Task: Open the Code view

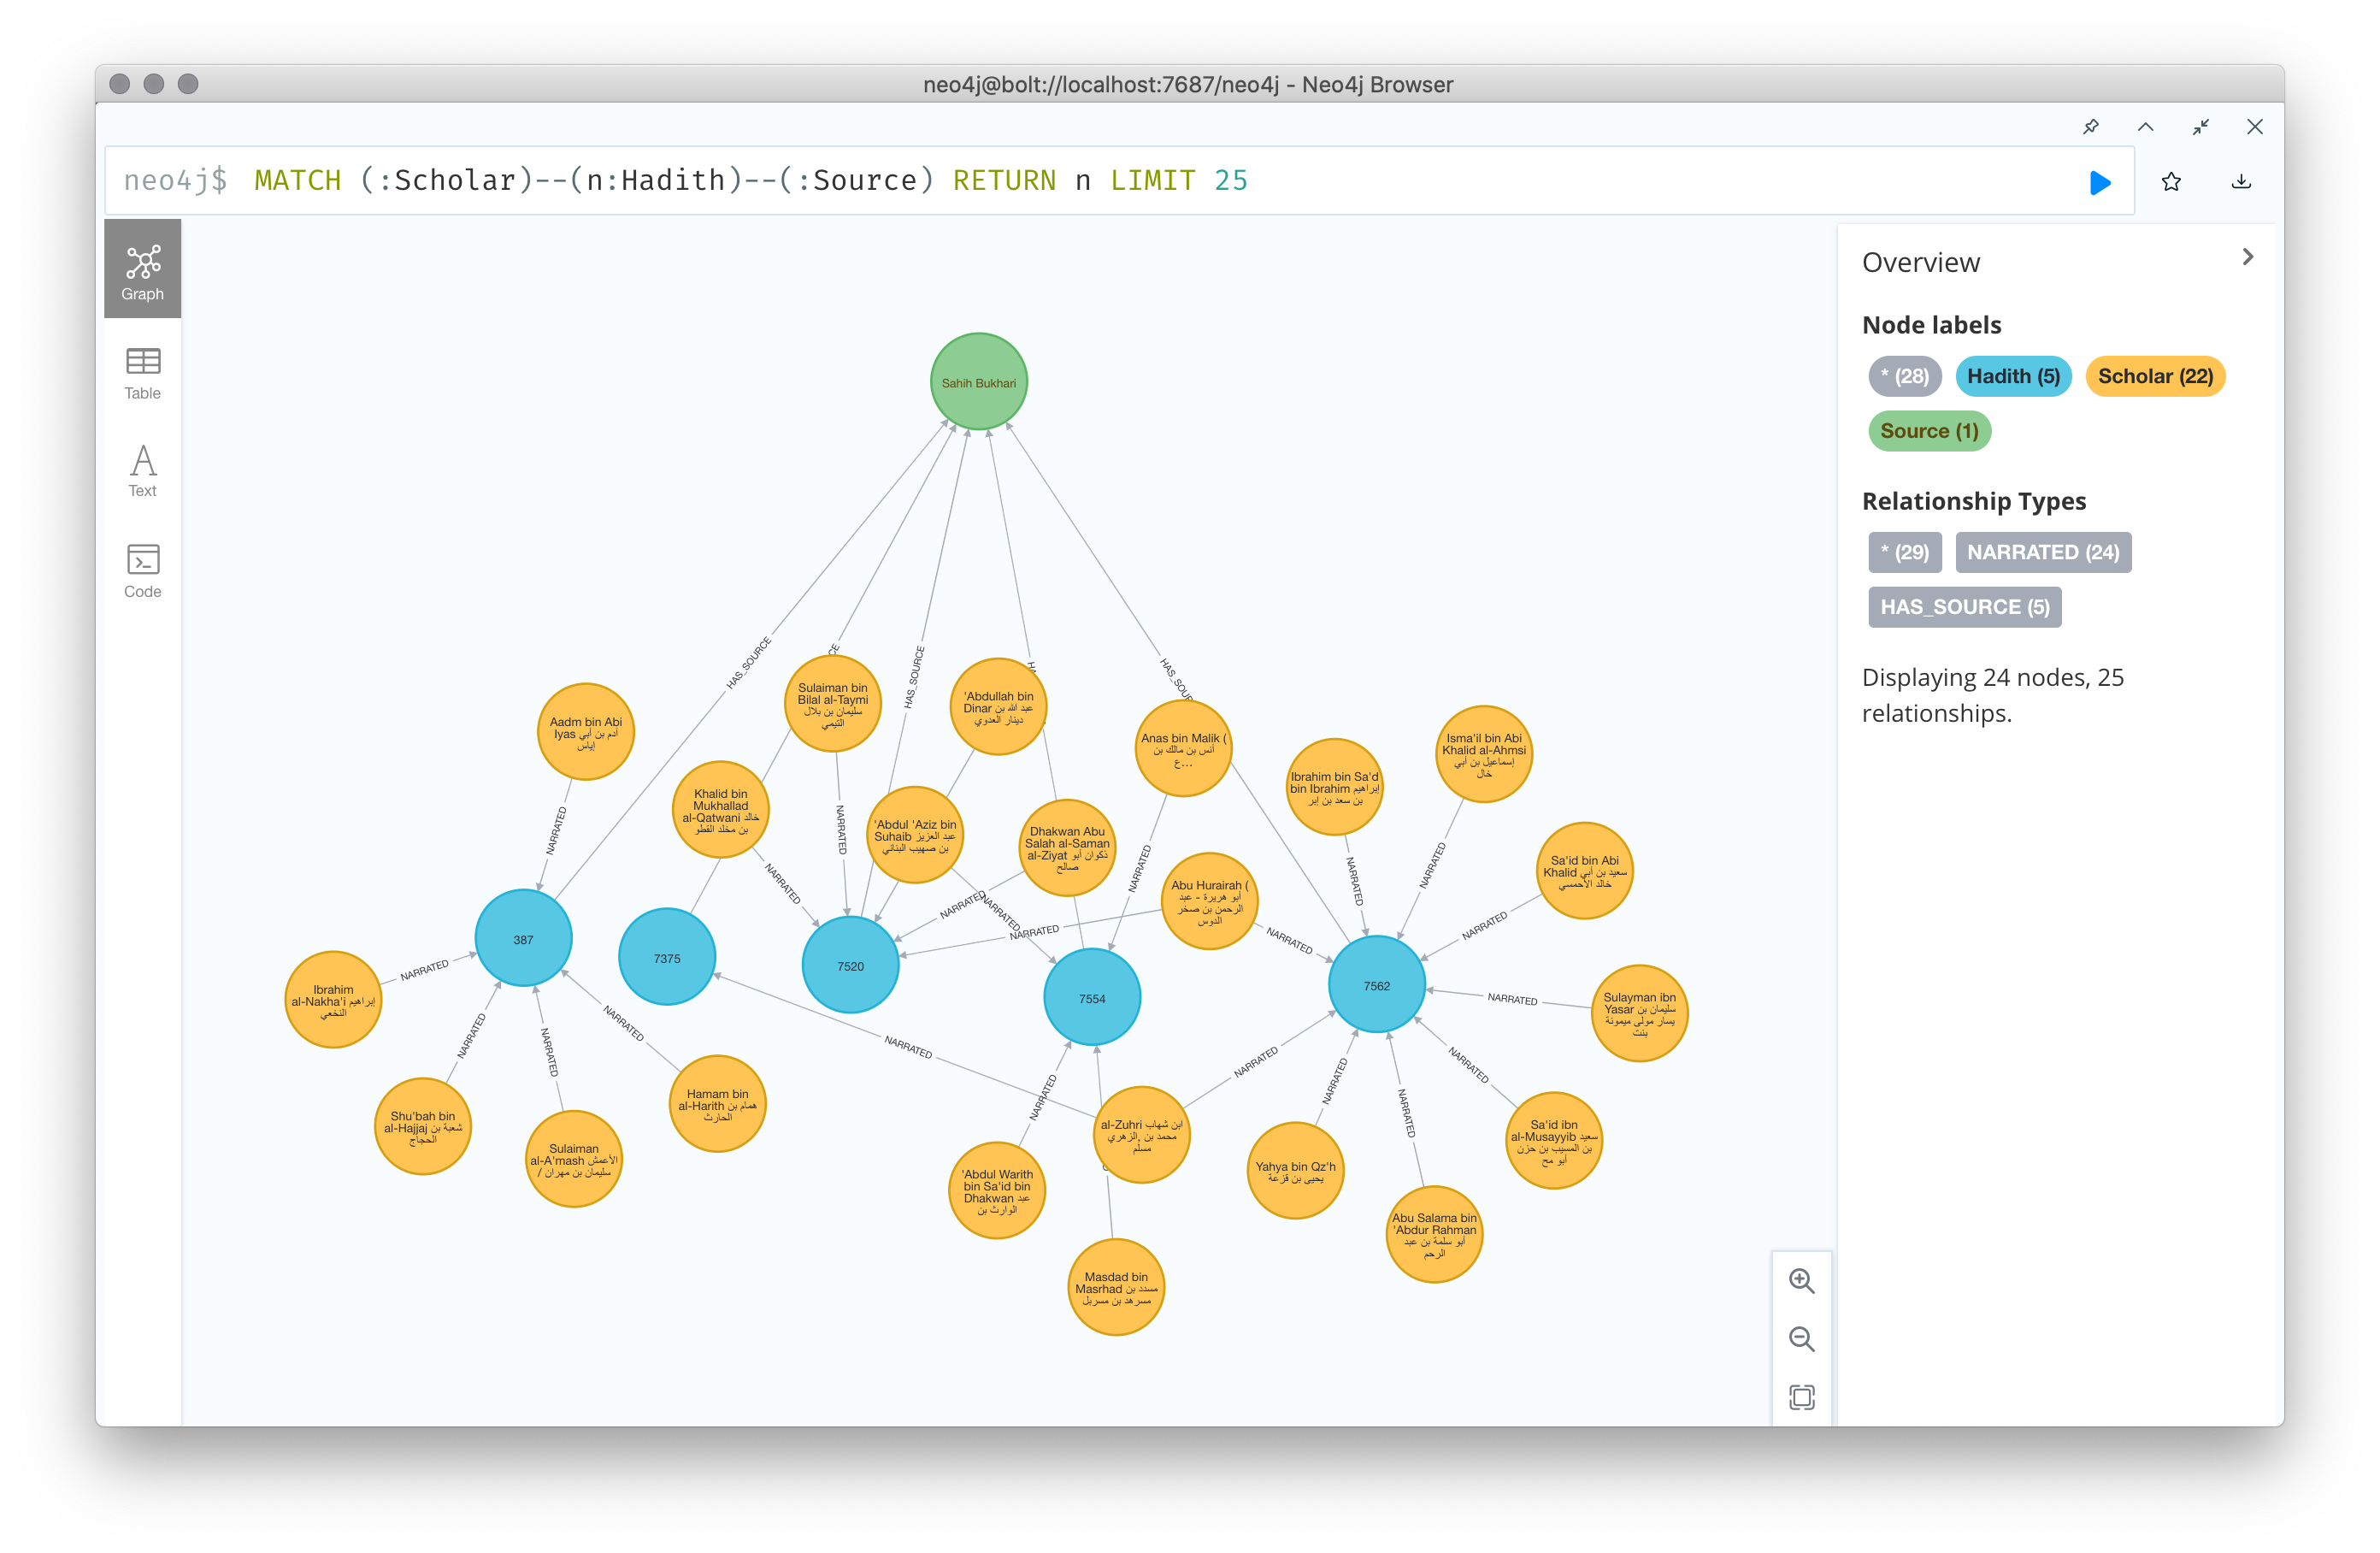Action: (x=142, y=571)
